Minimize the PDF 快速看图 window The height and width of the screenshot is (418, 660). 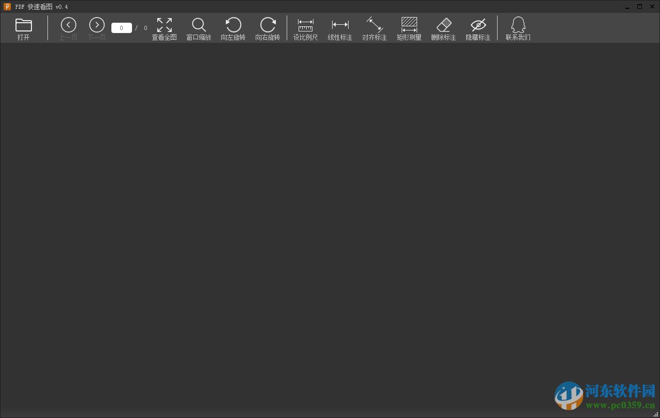[627, 6]
